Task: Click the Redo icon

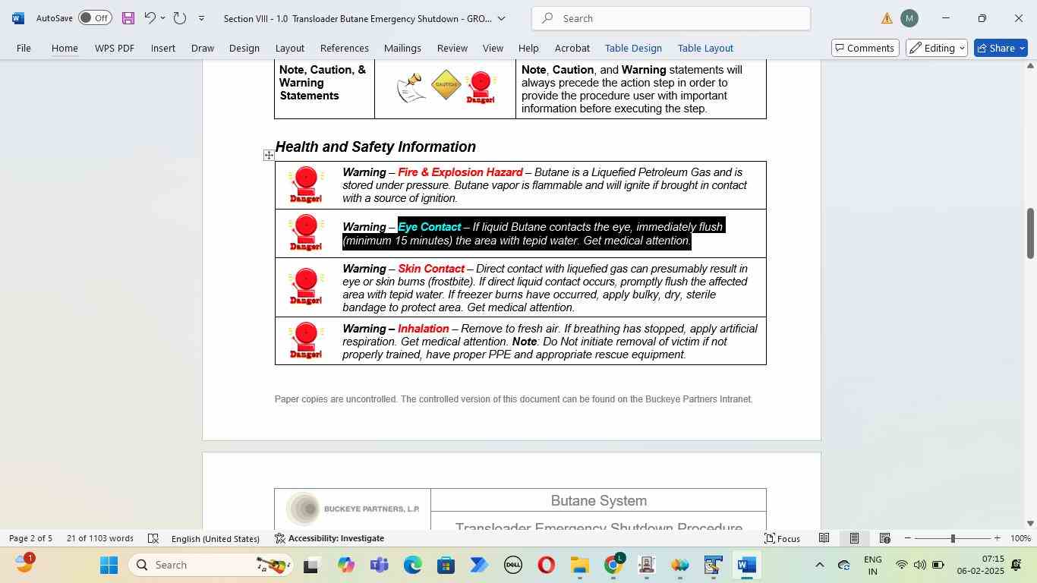Action: (180, 18)
